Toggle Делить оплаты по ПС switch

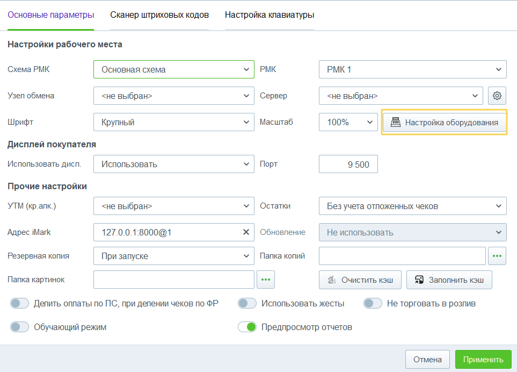tap(19, 303)
